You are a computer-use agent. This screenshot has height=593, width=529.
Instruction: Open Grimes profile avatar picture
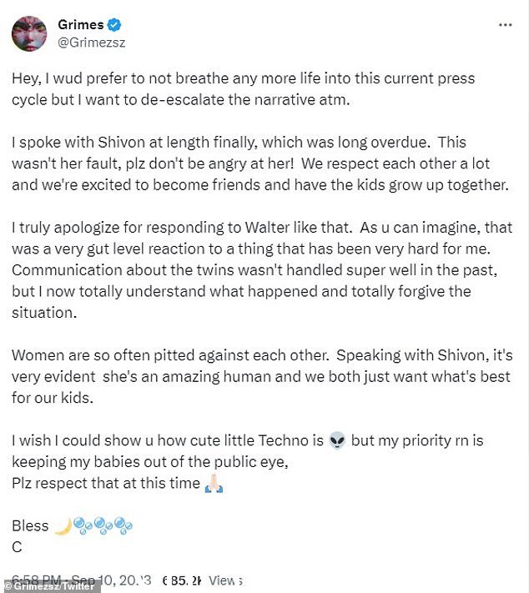click(29, 33)
